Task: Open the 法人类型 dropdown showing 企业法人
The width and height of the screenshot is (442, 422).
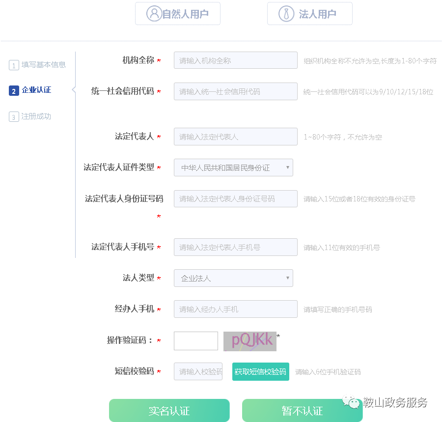Action: coord(233,278)
